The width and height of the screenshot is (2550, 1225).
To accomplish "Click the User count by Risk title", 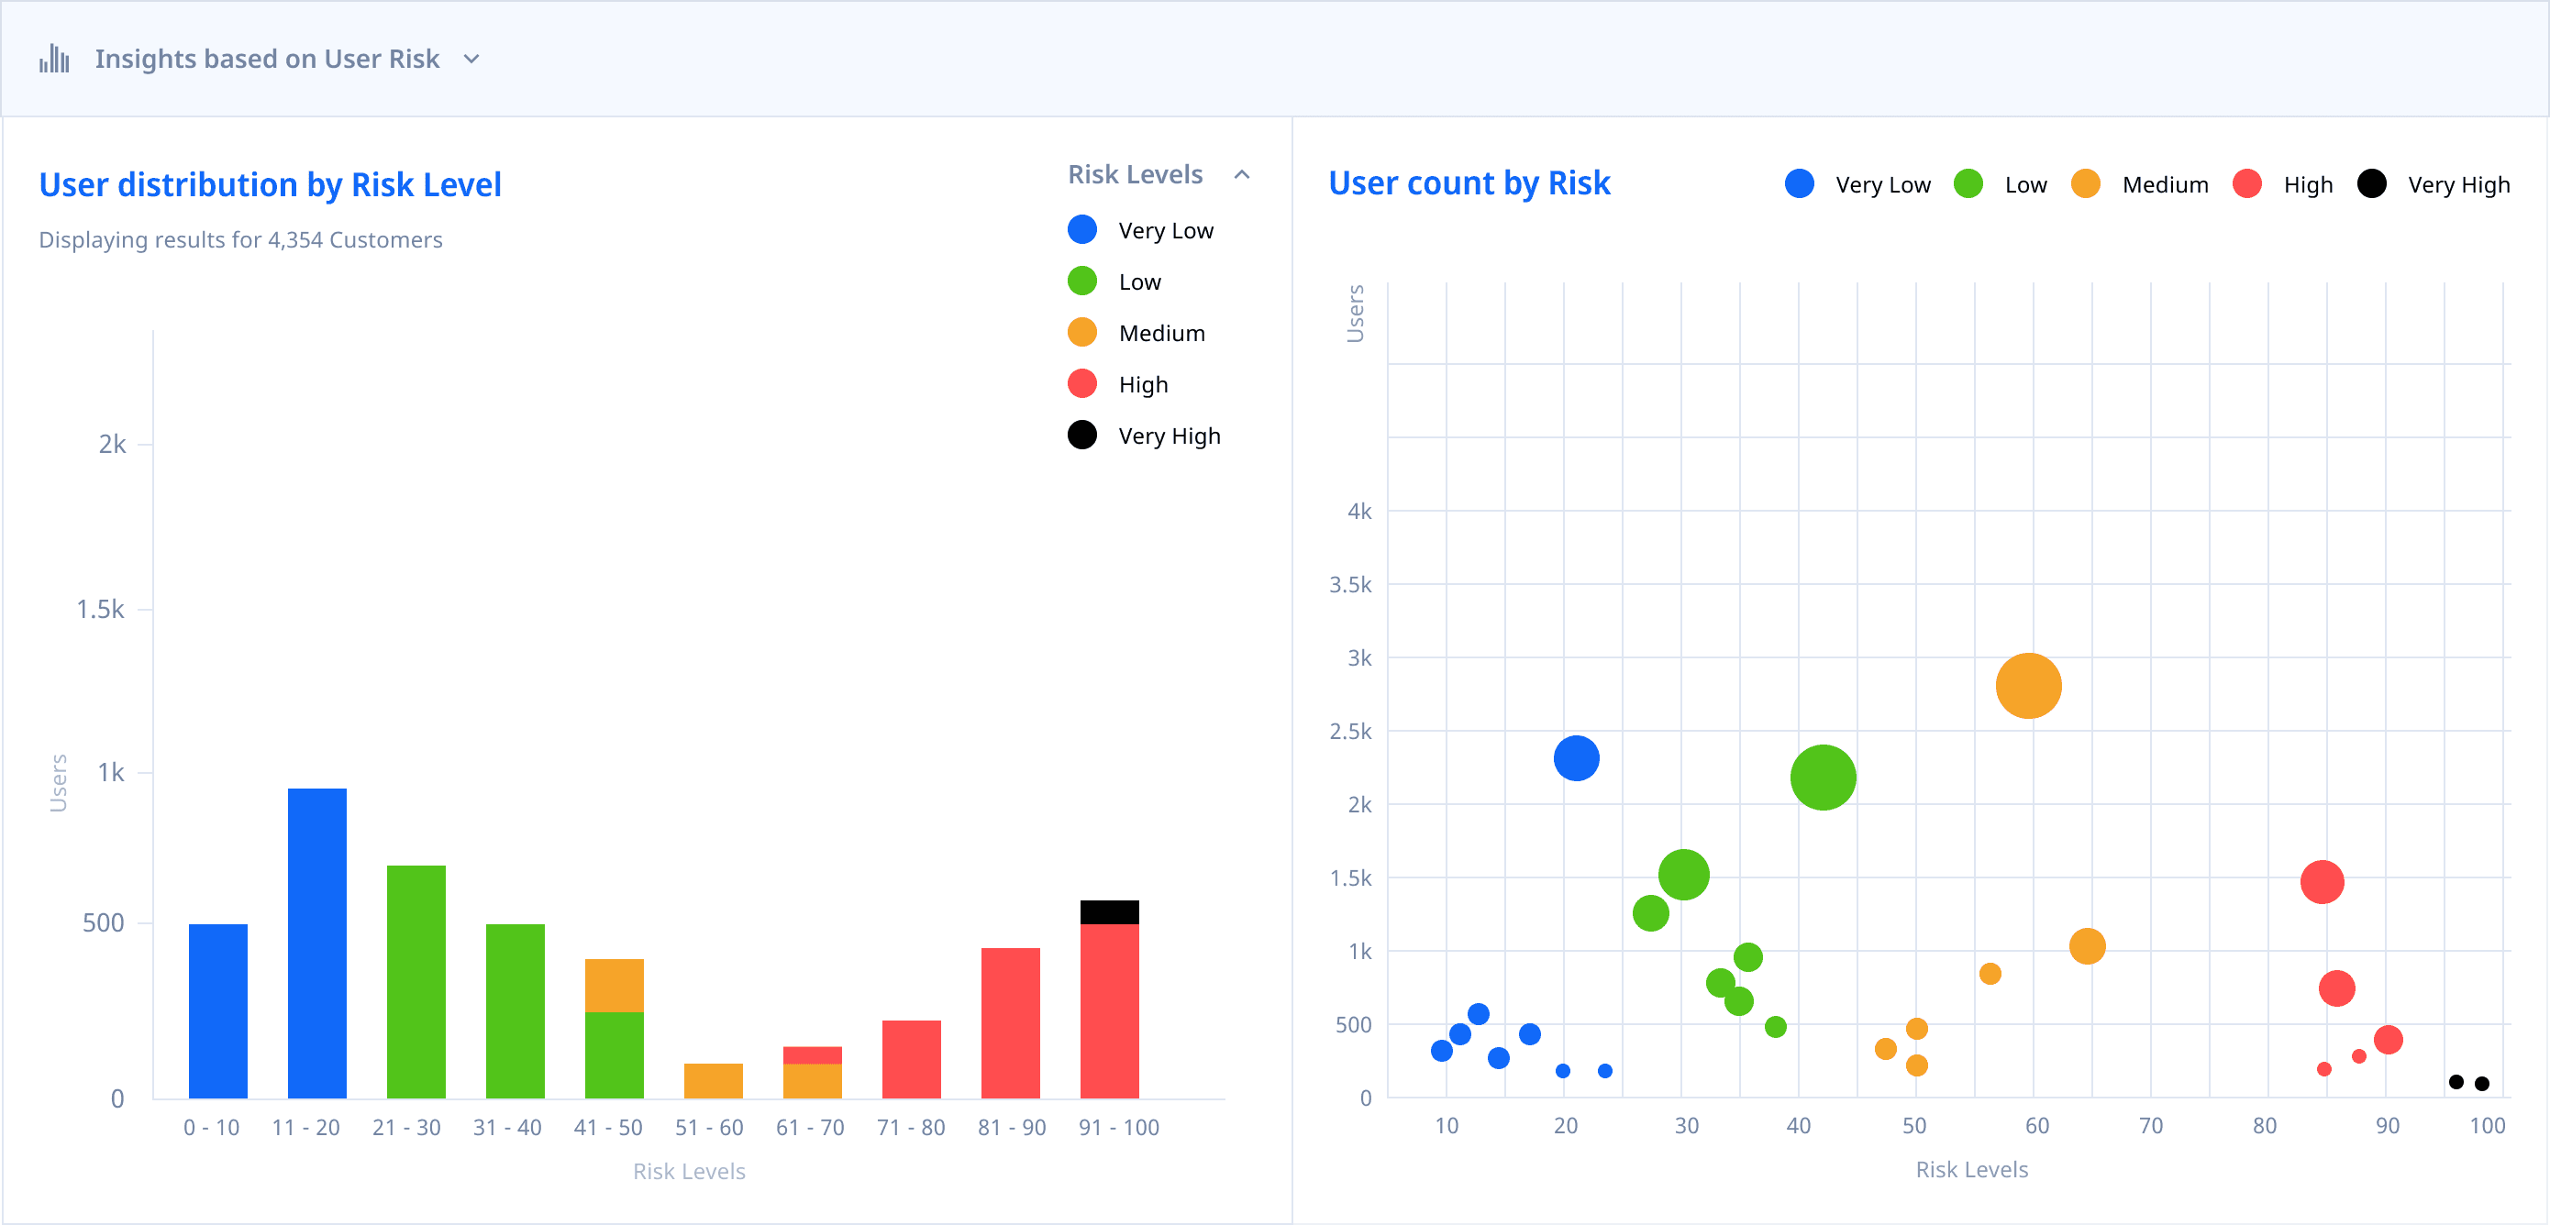I will (1469, 184).
